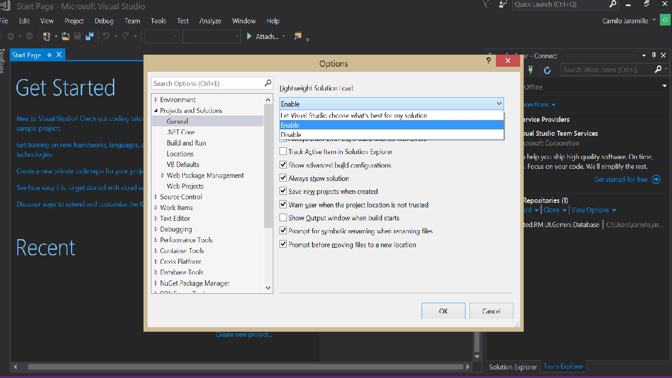This screenshot has width=672, height=378.
Task: Open the Clone dropdown in Team Explorer
Action: 564,210
